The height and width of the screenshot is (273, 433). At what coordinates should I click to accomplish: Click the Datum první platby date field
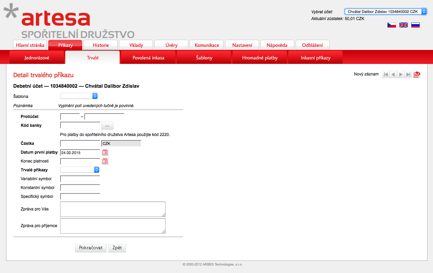[x=80, y=152]
